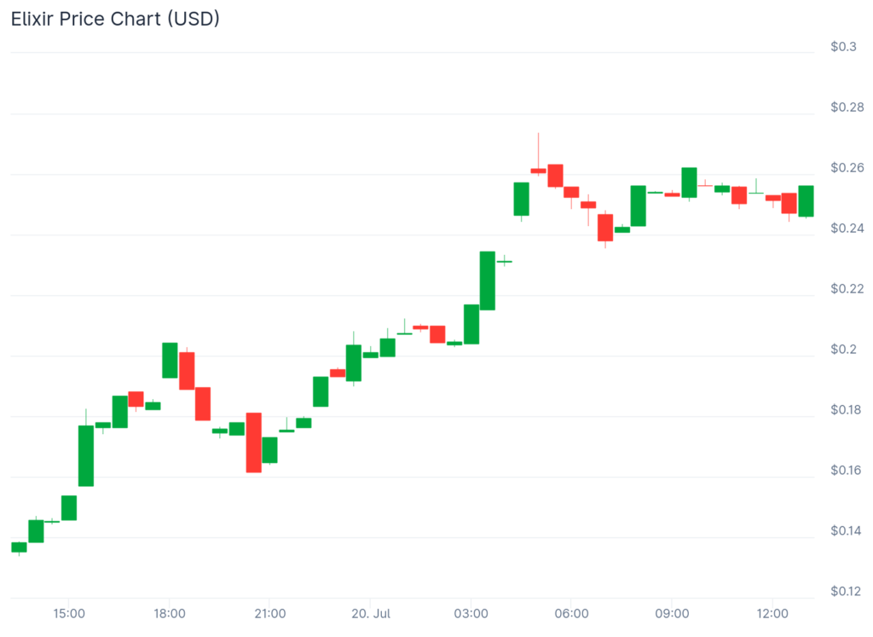Screen dimensions: 873x637
Task: Select the $0.12 price axis label
Action: (x=847, y=592)
